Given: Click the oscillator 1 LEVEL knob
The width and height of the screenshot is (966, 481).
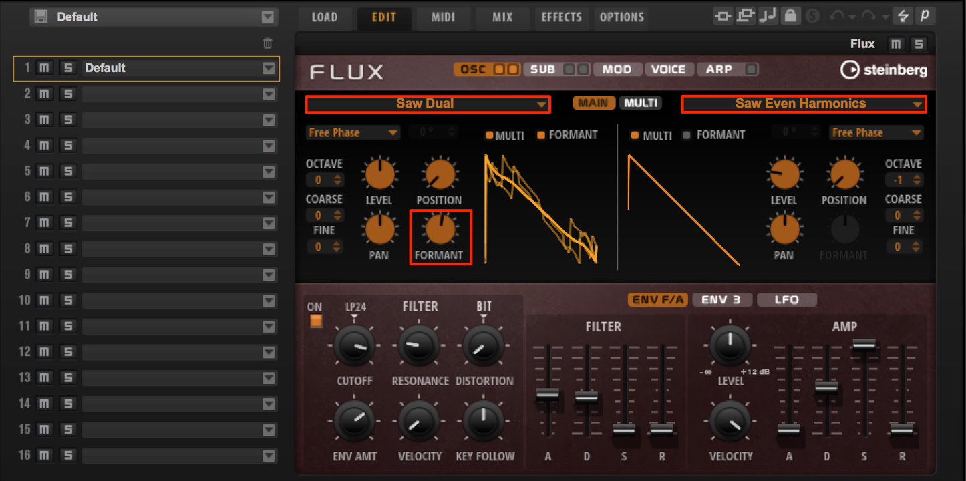Looking at the screenshot, I should click(x=379, y=175).
